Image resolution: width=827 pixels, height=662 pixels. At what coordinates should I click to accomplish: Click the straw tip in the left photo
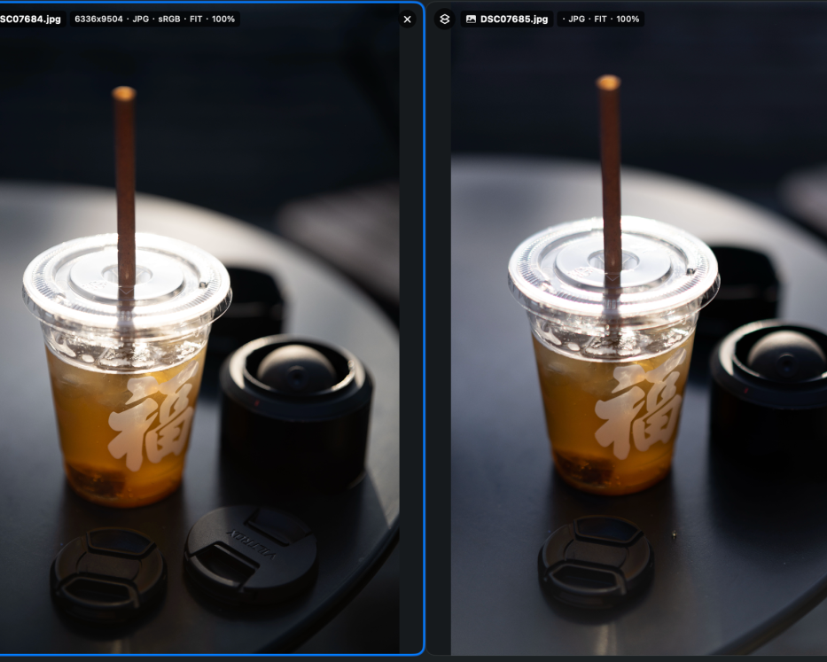(x=123, y=93)
